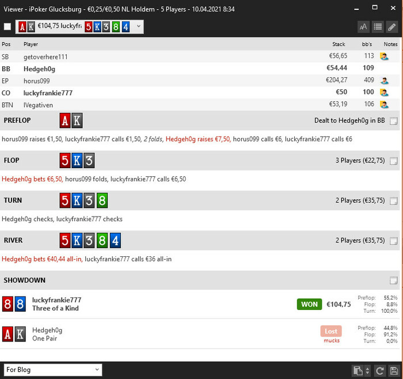This screenshot has height=379, width=403.
Task: Click the Ace card in PREFLOP section
Action: coord(65,120)
